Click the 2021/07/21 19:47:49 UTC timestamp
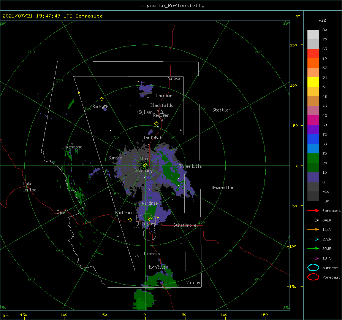 coord(52,16)
